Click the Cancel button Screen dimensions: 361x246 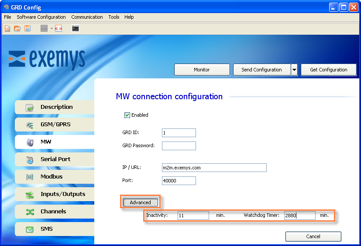(x=313, y=236)
